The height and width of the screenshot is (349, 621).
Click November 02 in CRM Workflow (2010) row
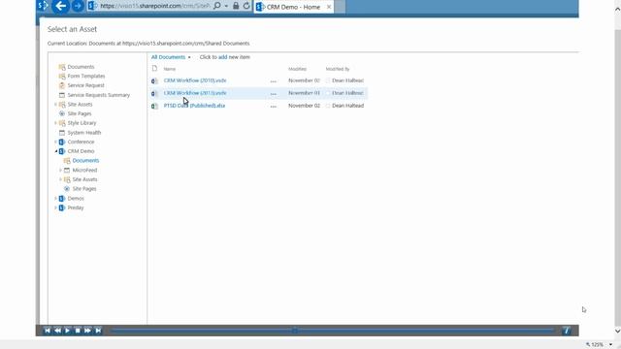(x=304, y=80)
